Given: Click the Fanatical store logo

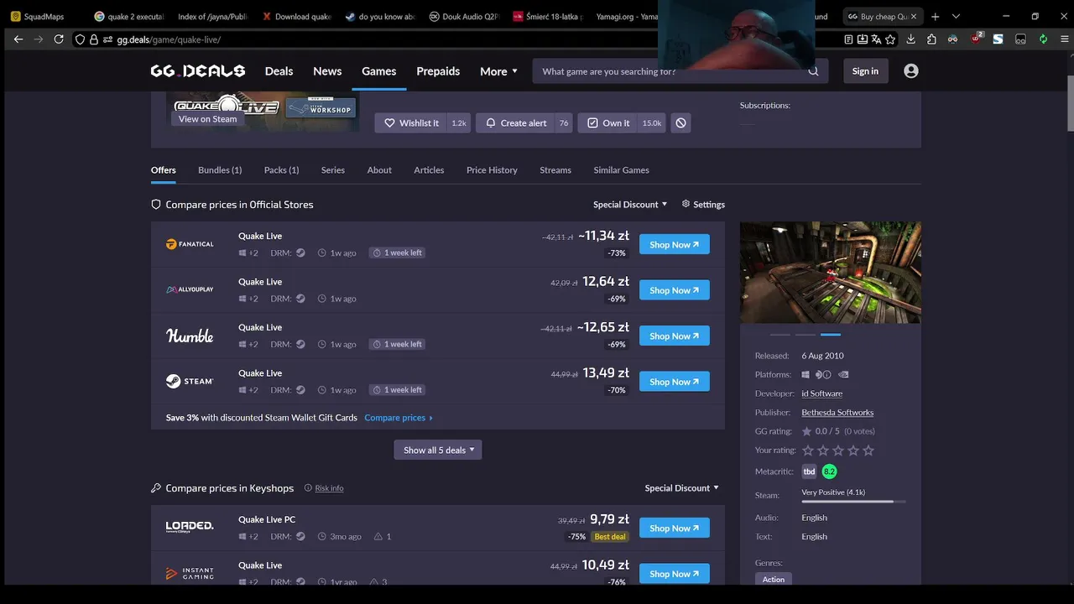Looking at the screenshot, I should tap(190, 244).
